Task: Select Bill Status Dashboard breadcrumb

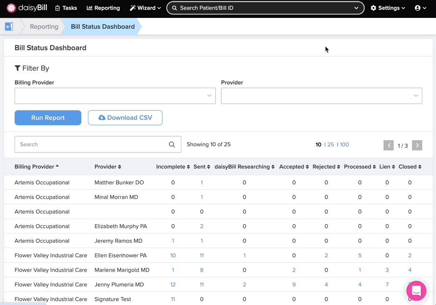Action: [x=103, y=27]
